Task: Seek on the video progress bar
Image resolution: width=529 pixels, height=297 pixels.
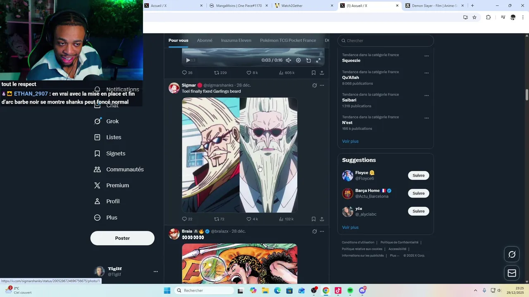Action: pos(253,52)
